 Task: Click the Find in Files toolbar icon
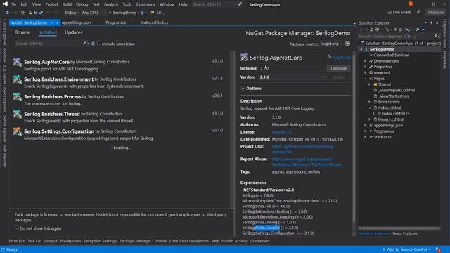point(153,13)
